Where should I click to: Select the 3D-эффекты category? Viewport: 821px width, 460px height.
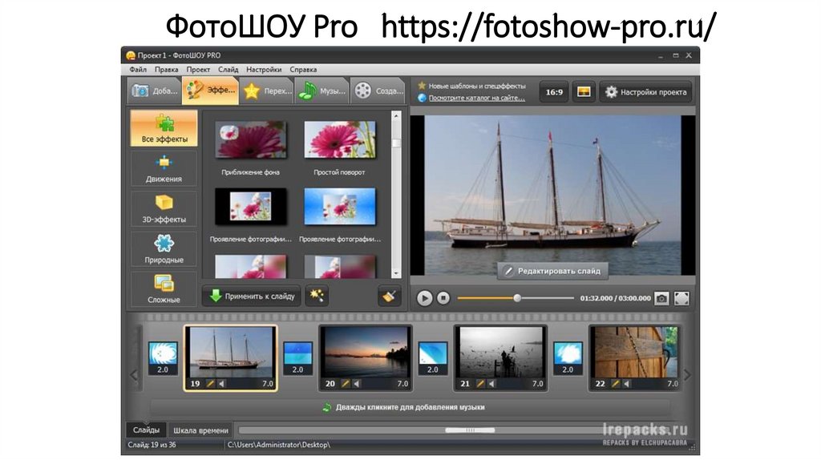coord(164,209)
